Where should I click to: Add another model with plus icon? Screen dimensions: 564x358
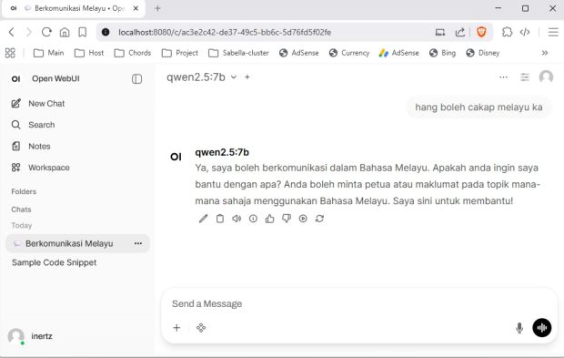coord(247,77)
